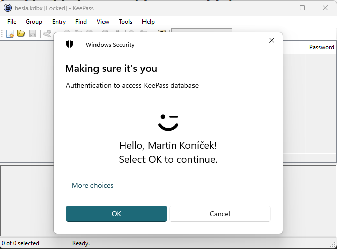Close the KeePass window
This screenshot has width=337, height=249.
(x=325, y=8)
